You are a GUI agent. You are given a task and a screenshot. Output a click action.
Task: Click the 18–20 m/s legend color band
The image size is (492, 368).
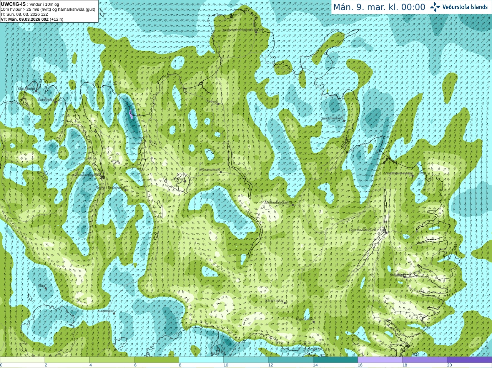point(425,360)
